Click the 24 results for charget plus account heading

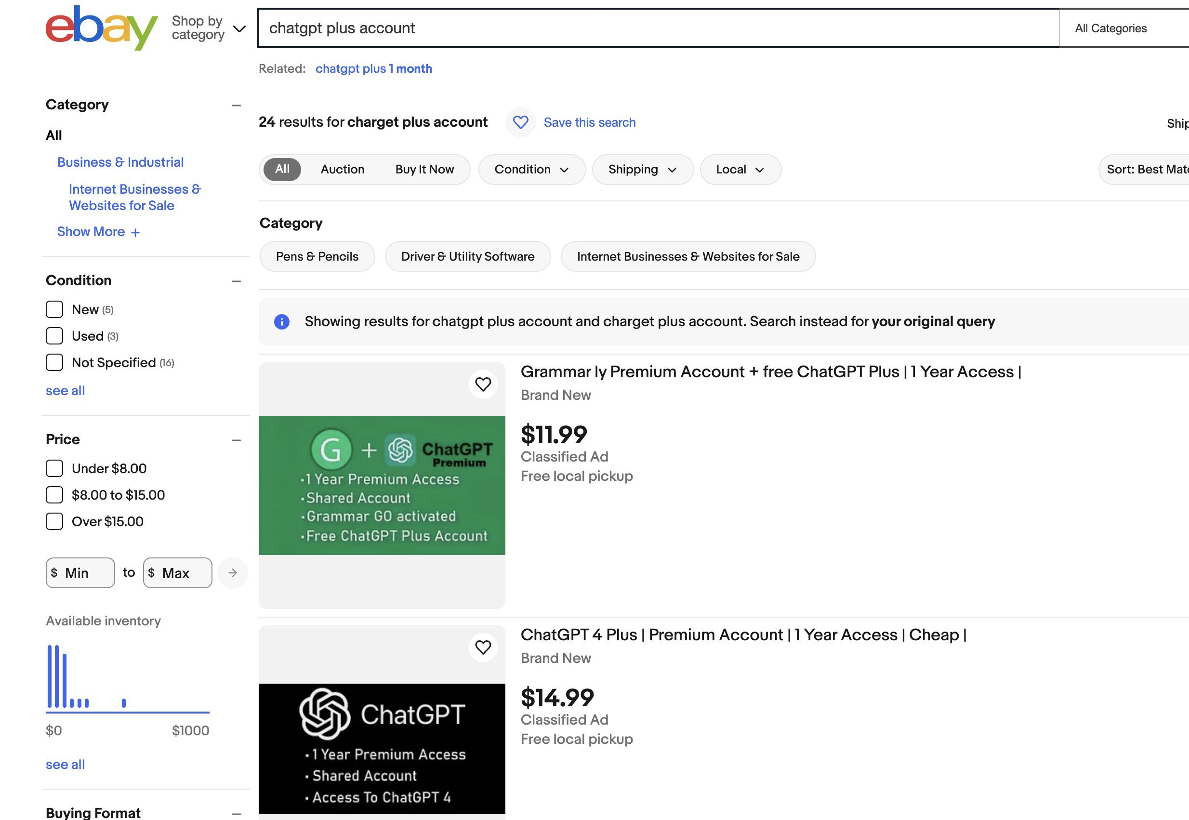click(373, 122)
